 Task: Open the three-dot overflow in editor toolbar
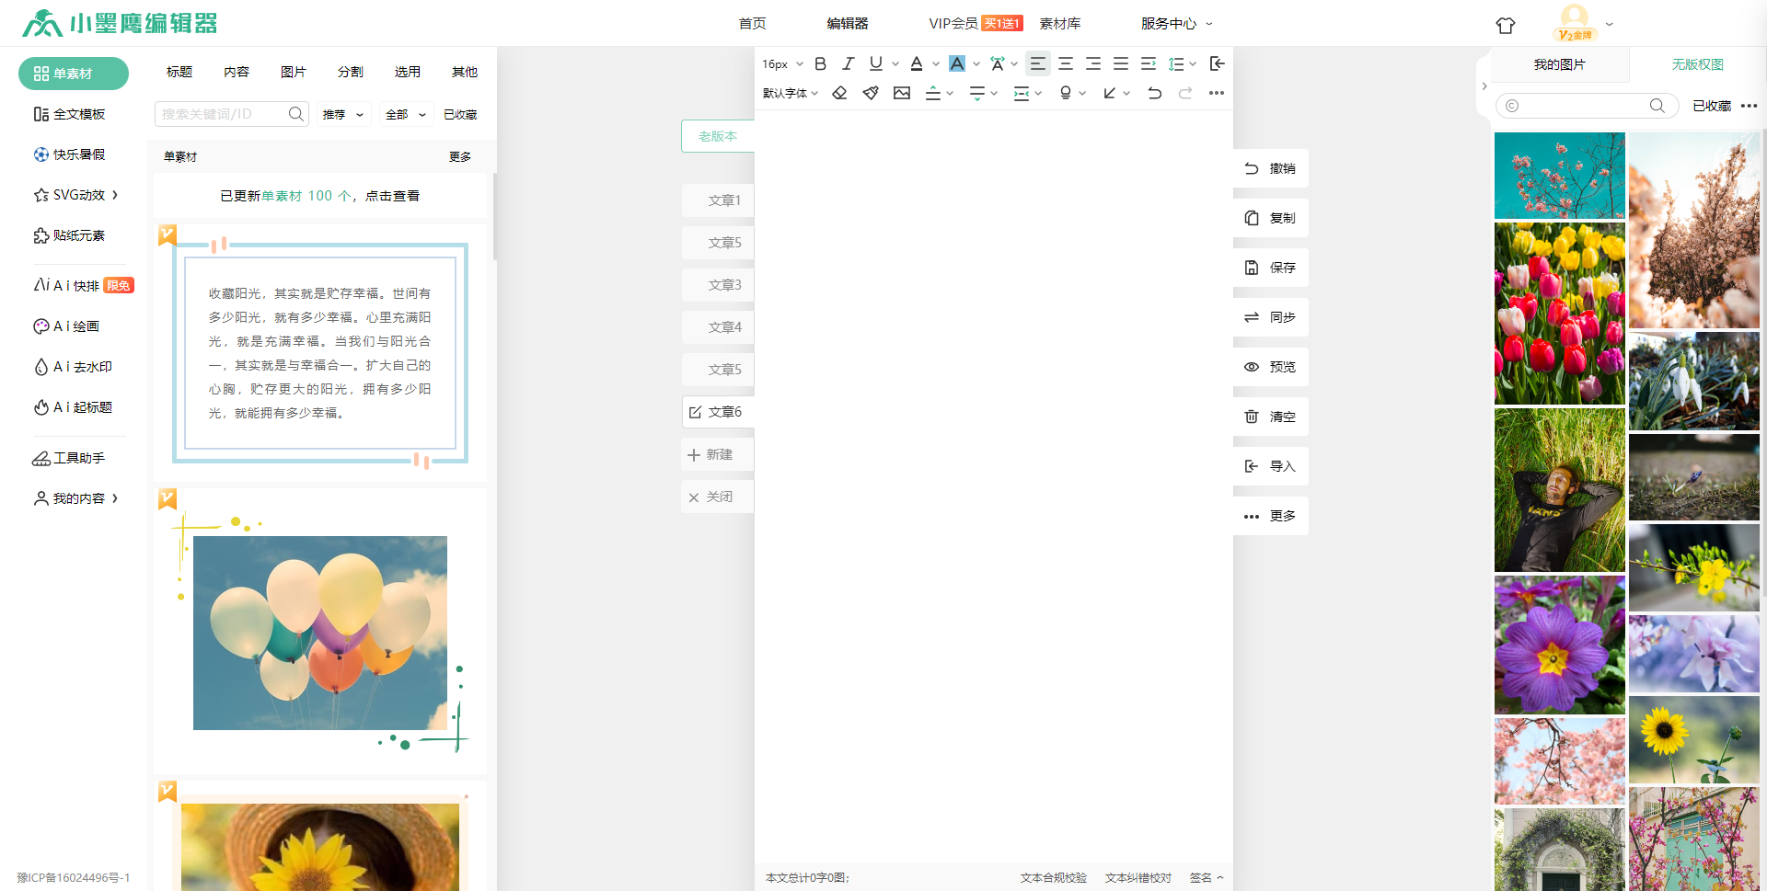[1217, 93]
